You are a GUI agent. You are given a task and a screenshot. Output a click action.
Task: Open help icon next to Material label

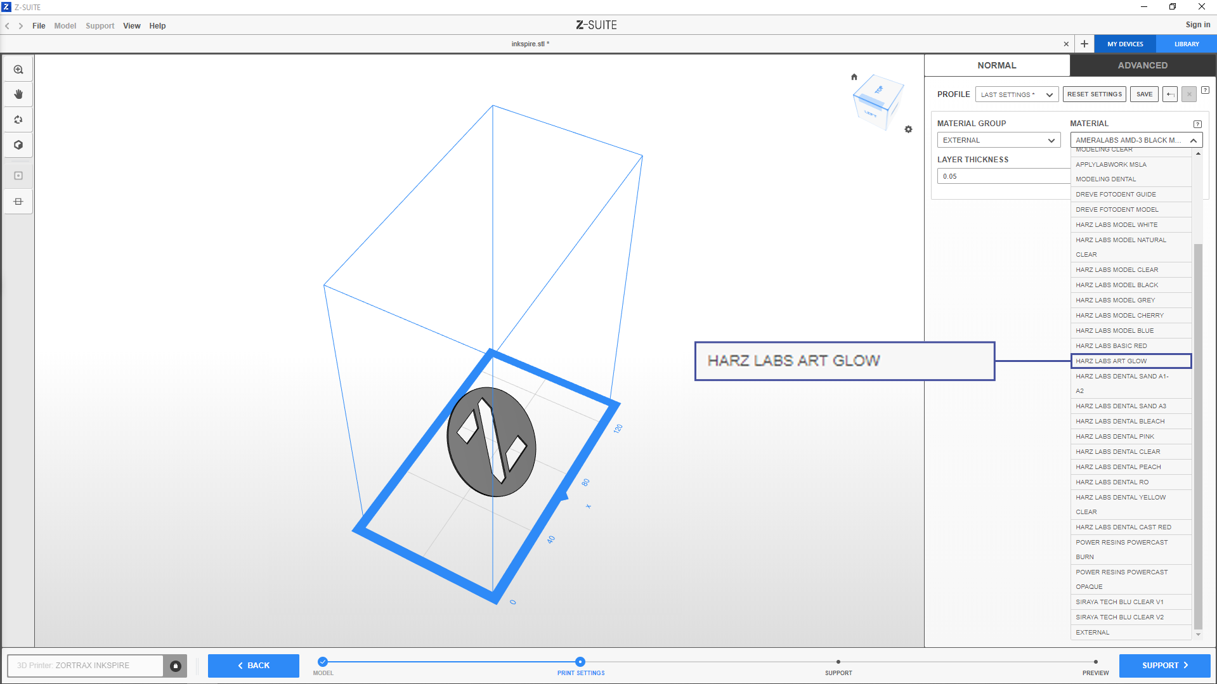[1197, 124]
